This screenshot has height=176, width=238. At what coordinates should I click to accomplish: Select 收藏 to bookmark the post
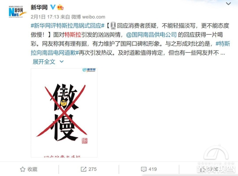point(32,169)
